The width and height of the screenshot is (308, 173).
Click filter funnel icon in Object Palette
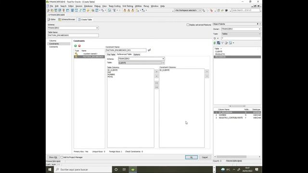(x=222, y=43)
